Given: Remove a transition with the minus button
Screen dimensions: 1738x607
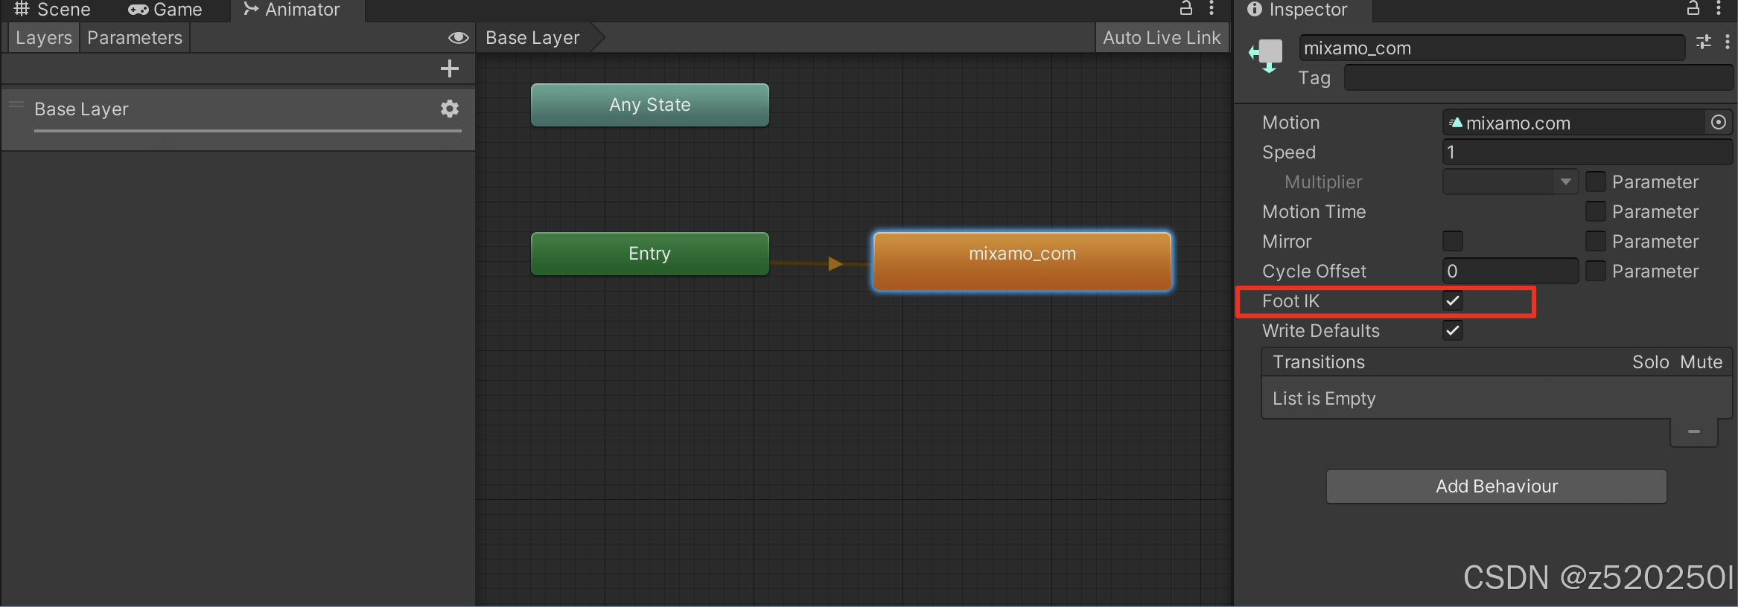Looking at the screenshot, I should pos(1694,431).
